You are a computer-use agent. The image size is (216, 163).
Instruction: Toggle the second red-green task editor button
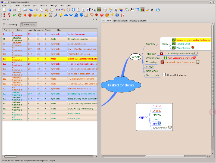pos(142,10)
